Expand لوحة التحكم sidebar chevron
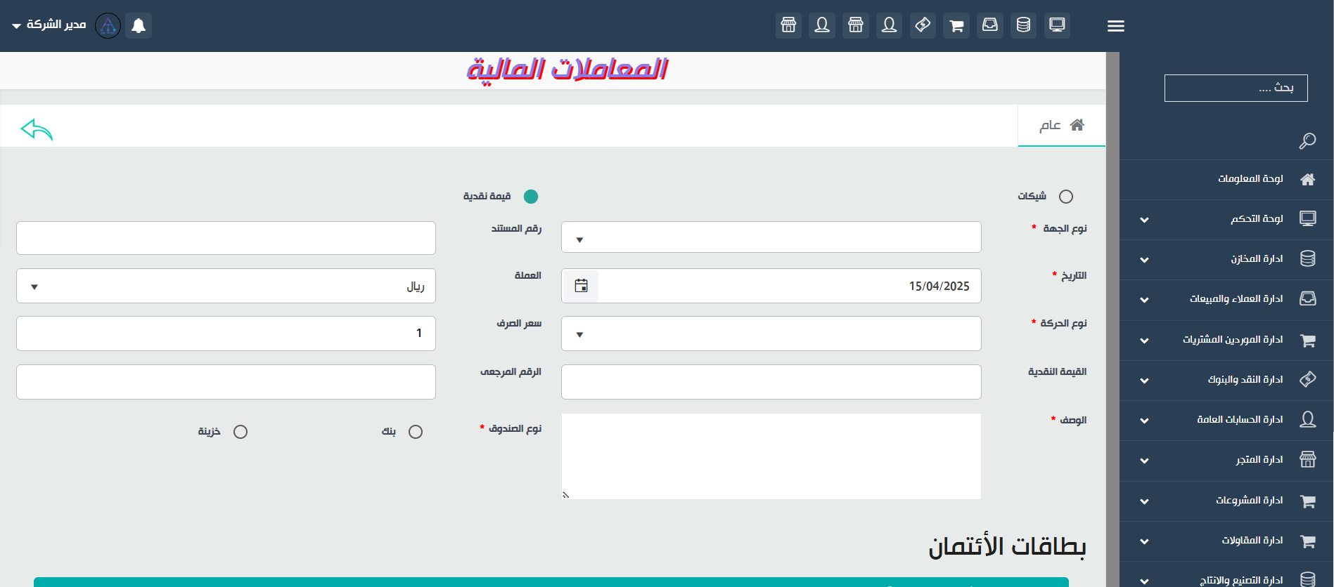Screen dimensions: 1334x587 pos(1144,220)
